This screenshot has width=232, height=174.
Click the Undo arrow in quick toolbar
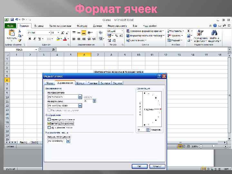(x=16, y=20)
